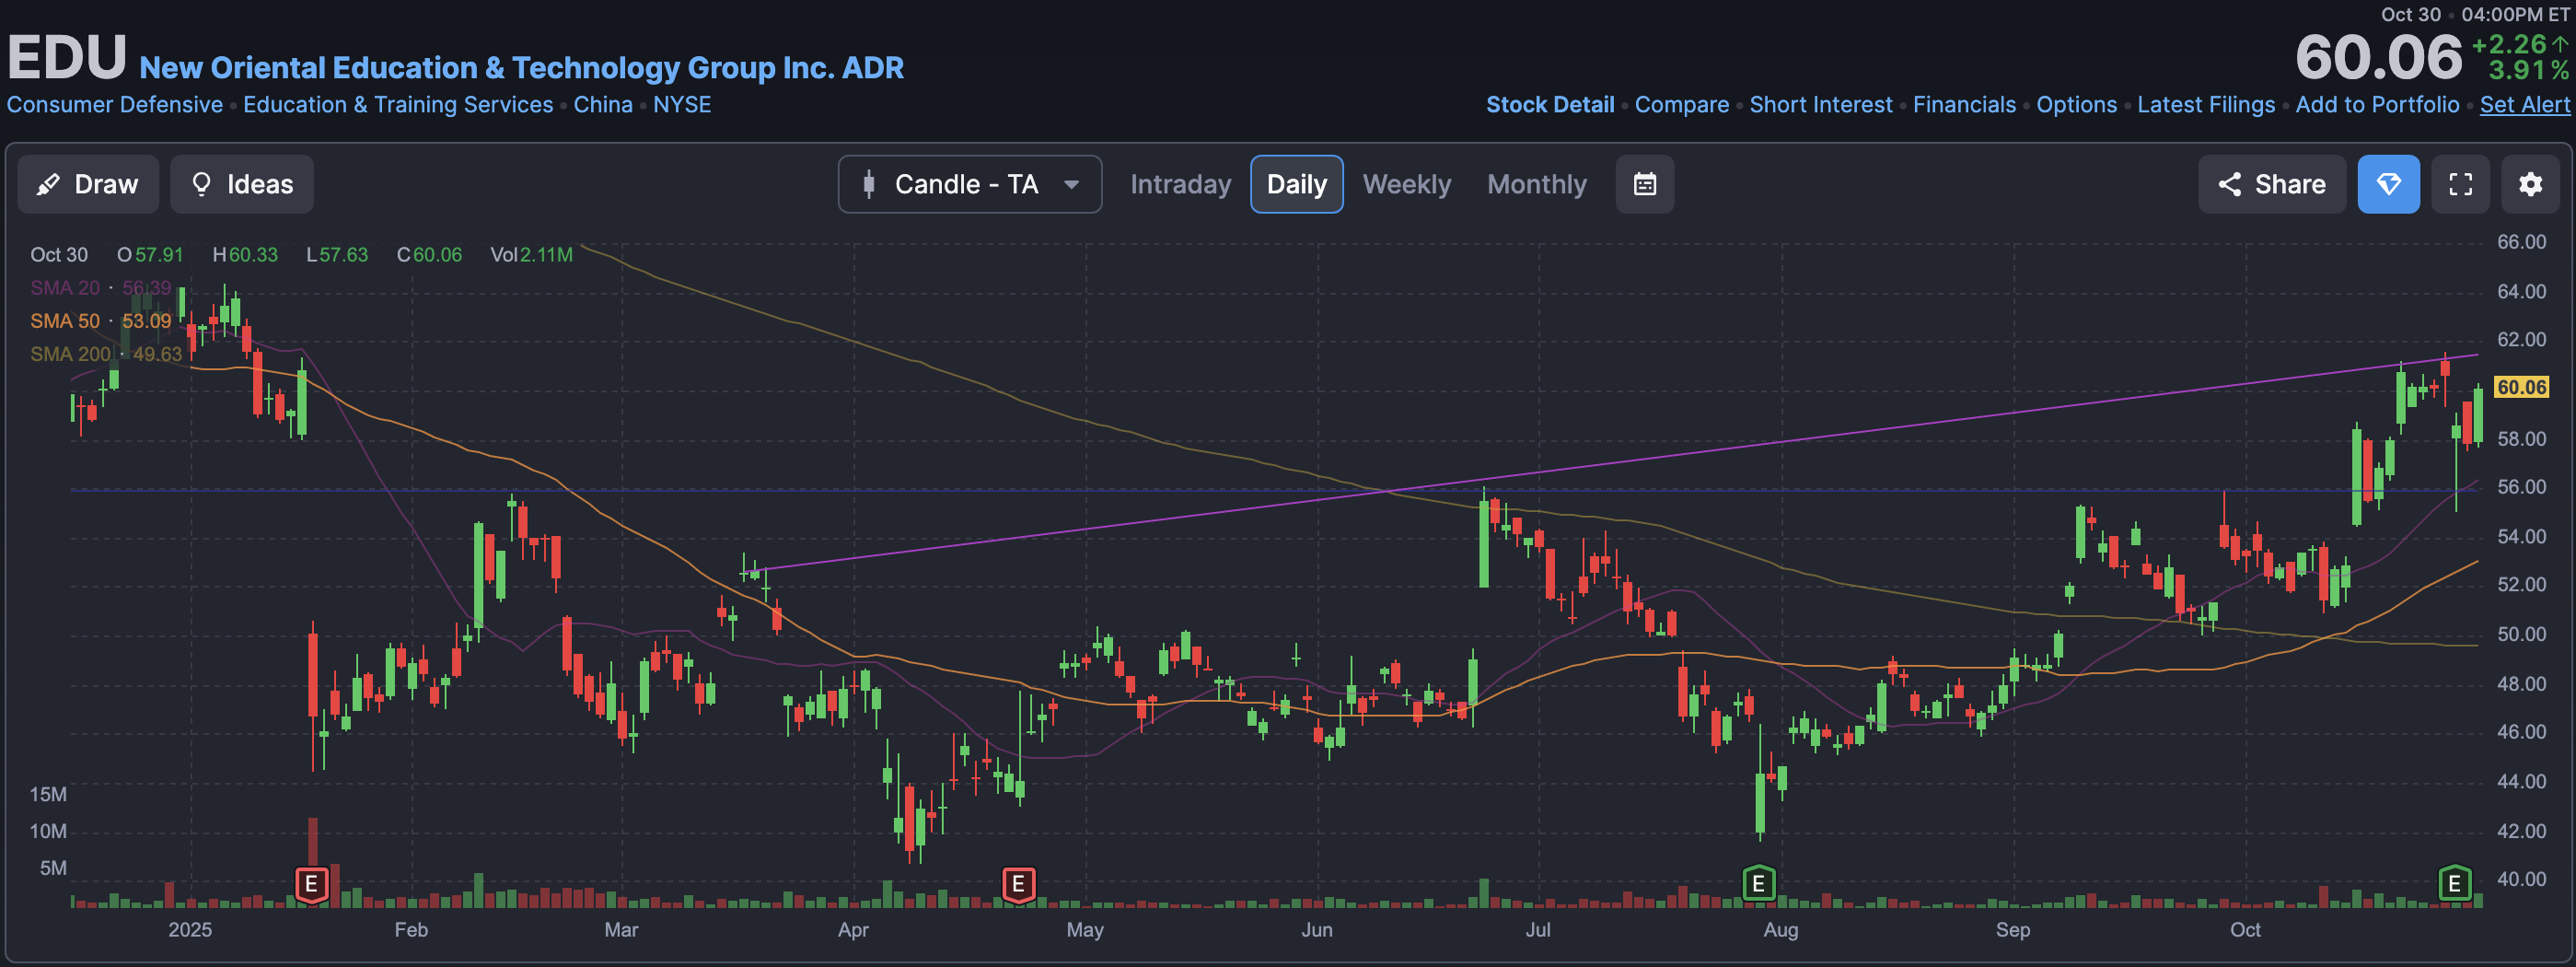This screenshot has width=2576, height=967.
Task: Open the Compare link
Action: click(x=1681, y=104)
